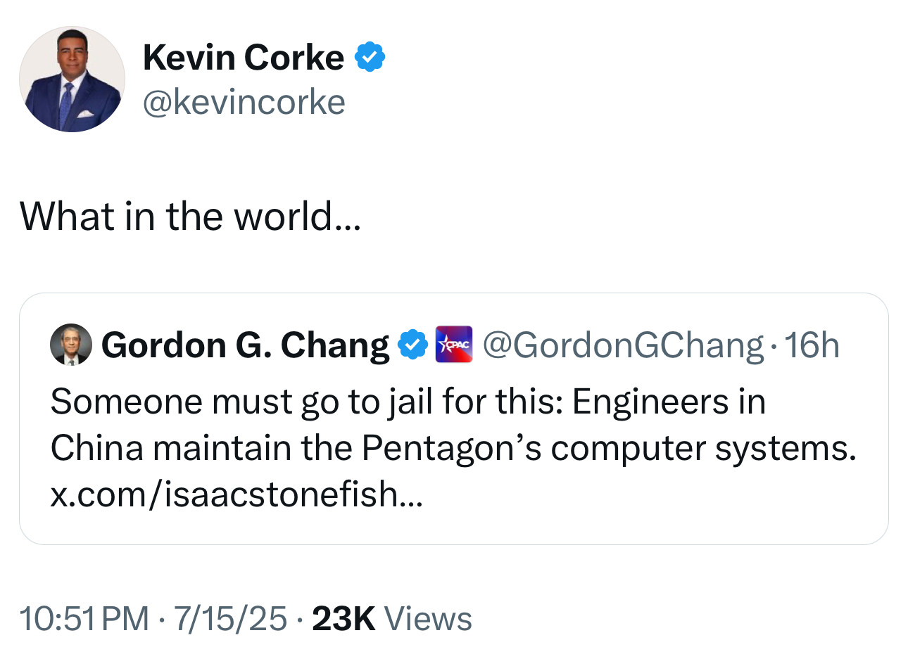Viewport: 908px width, 659px height.
Task: Open the x.com/isaacstonefish… link
Action: pos(237,494)
